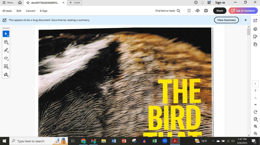The width and height of the screenshot is (260, 145).
Task: Rotate the page view icon
Action: [255, 112]
